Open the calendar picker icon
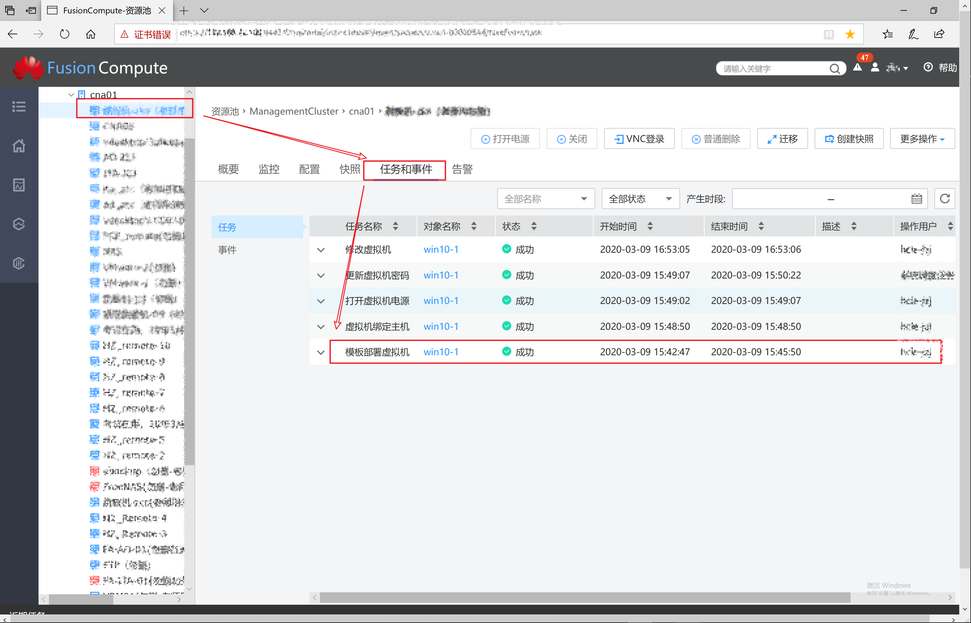This screenshot has height=623, width=971. point(916,199)
